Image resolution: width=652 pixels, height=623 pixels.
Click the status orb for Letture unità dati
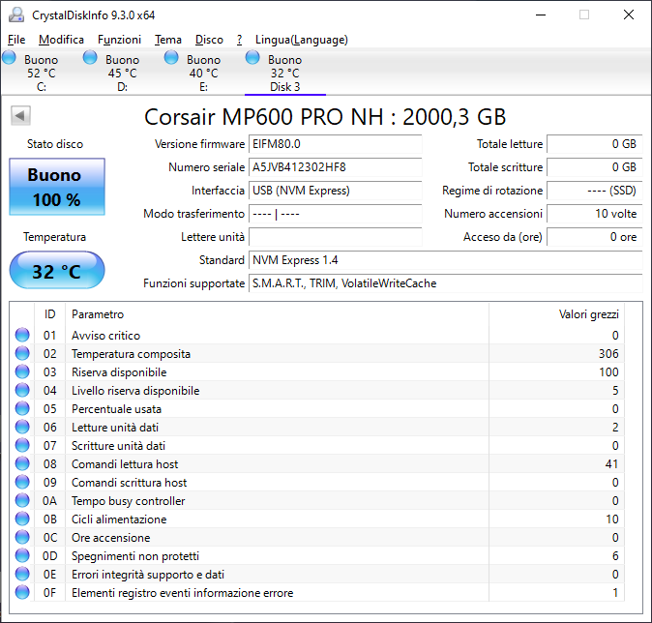[22, 427]
